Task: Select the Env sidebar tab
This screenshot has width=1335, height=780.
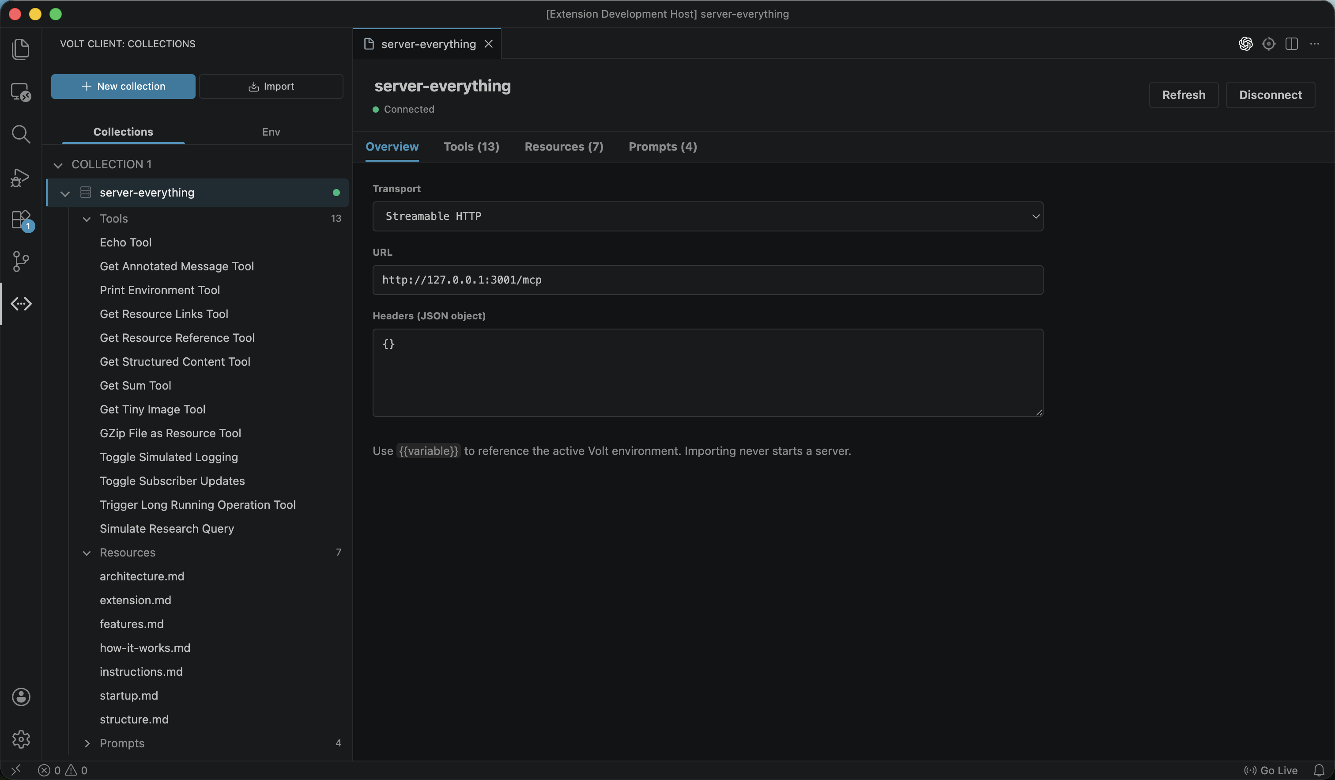Action: (271, 132)
